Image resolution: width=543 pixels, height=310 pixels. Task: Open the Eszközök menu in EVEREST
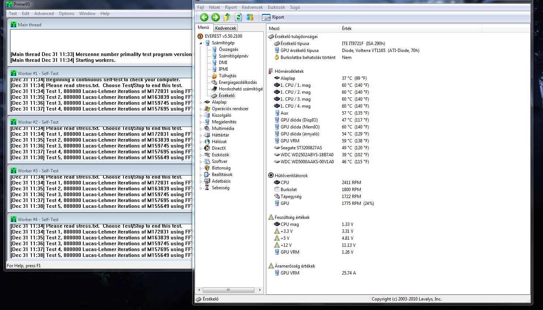276,7
